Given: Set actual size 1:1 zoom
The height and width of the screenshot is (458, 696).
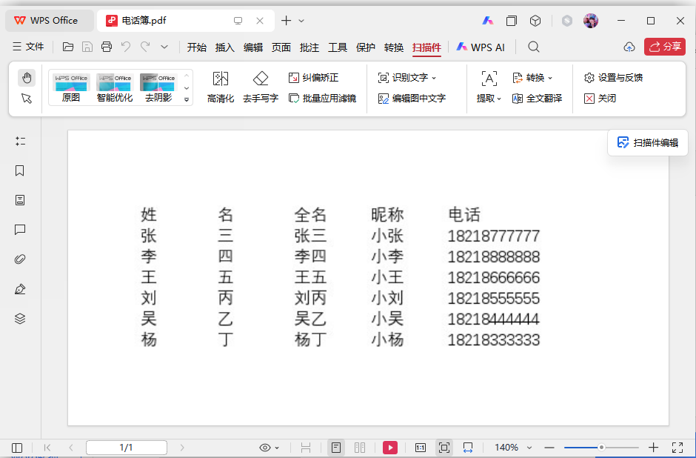Looking at the screenshot, I should pyautogui.click(x=421, y=448).
